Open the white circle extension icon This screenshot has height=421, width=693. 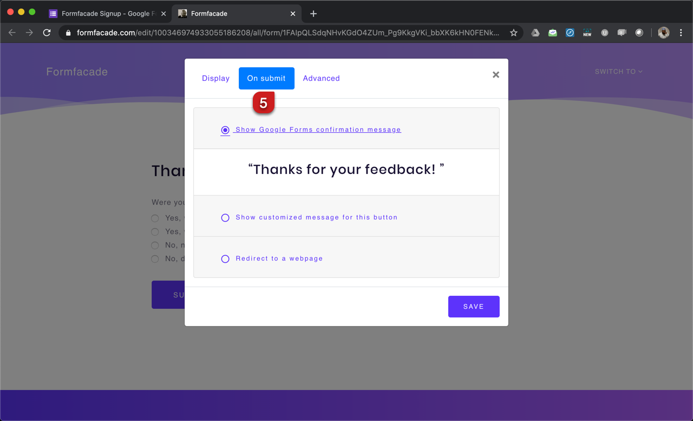(x=639, y=33)
